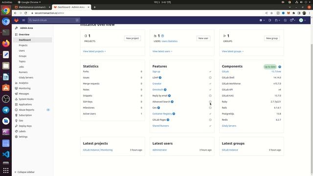313x176 pixels.
Task: Click the New user button
Action: click(203, 38)
